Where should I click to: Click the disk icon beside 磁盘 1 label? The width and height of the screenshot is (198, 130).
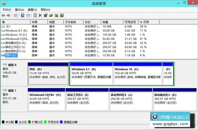(x=5, y=90)
